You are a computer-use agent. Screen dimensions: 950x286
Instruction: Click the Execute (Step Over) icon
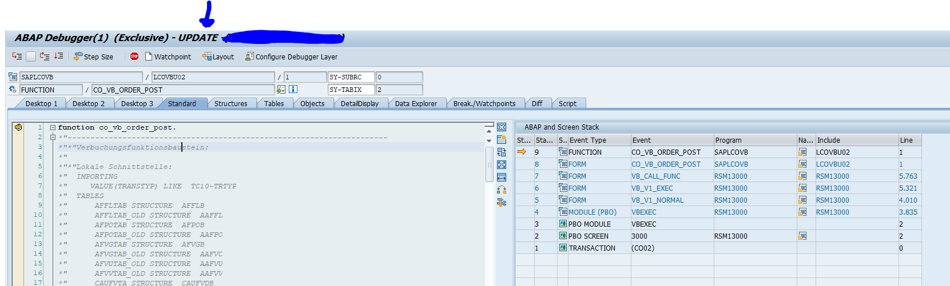(31, 57)
